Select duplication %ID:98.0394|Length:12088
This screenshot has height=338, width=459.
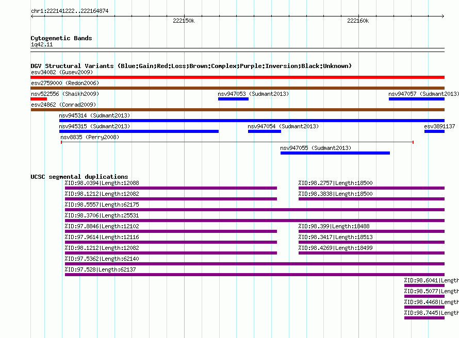(x=102, y=183)
